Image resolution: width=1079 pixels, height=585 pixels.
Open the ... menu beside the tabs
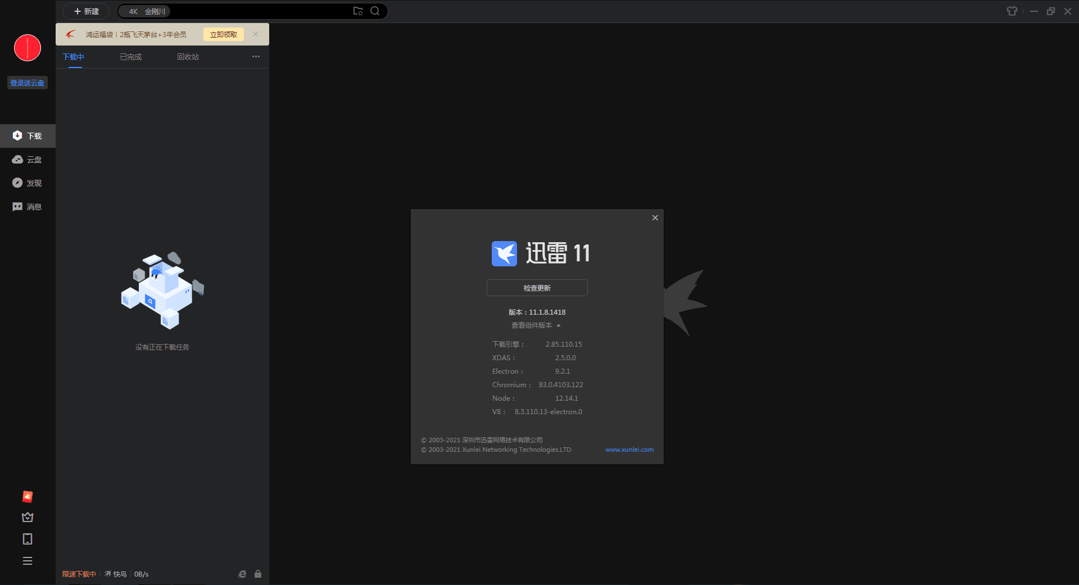coord(256,56)
